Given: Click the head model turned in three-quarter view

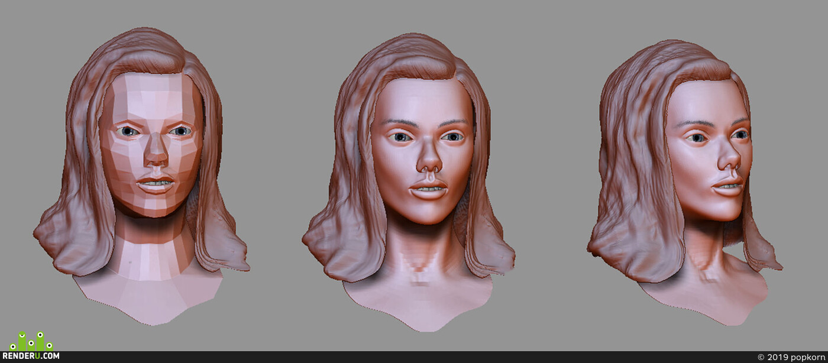Looking at the screenshot, I should tap(685, 182).
